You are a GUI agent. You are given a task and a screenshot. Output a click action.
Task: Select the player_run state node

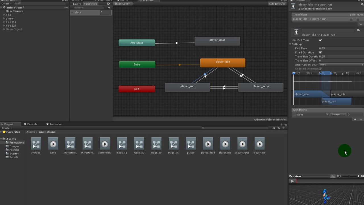click(187, 87)
